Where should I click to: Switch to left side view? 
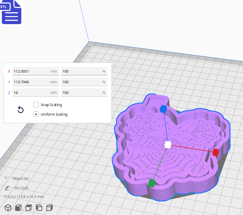tap(39, 208)
